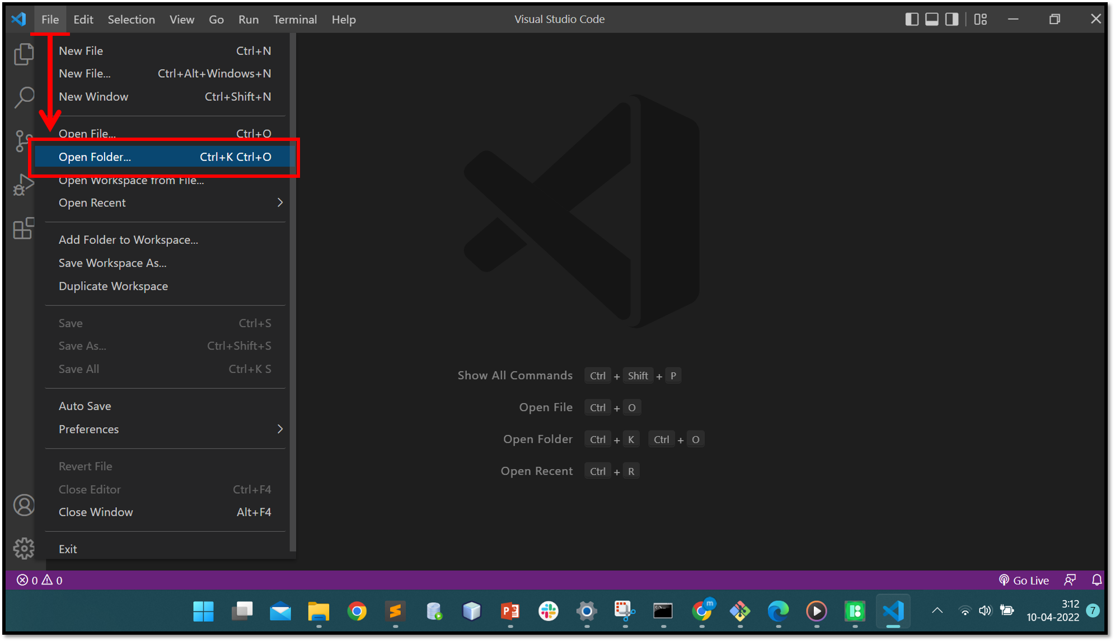Open the Help menu
1115x642 pixels.
click(344, 19)
